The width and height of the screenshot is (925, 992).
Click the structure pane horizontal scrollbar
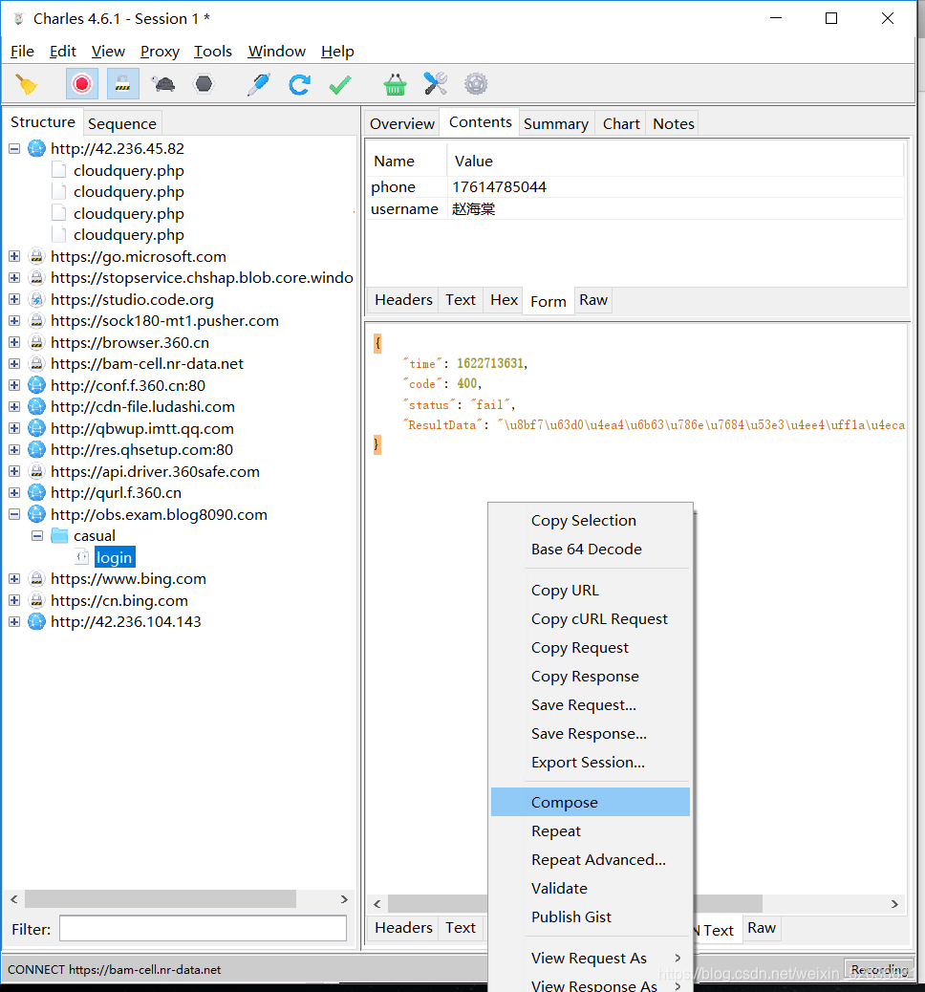[x=161, y=899]
